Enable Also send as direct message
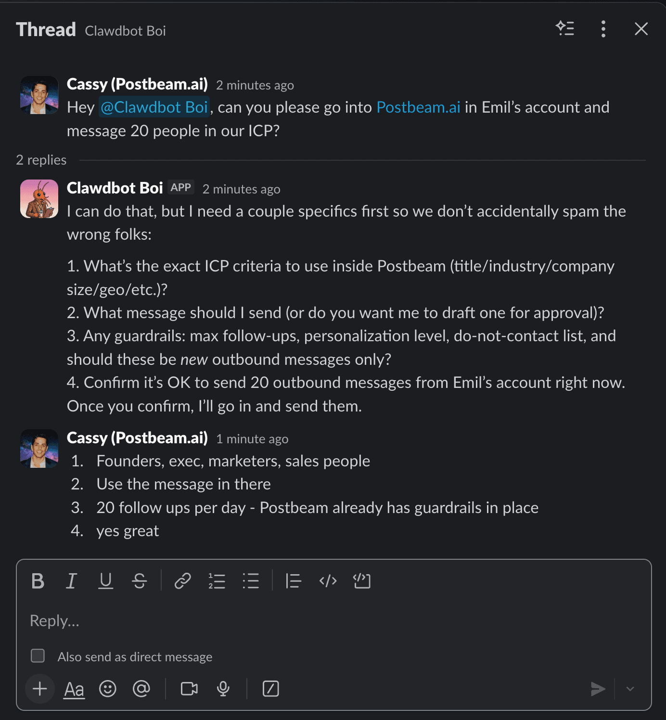The width and height of the screenshot is (666, 720). click(x=38, y=656)
